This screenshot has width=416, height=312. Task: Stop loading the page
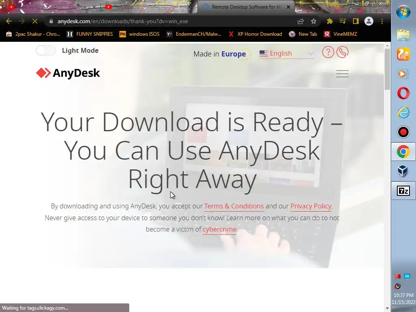point(35,21)
